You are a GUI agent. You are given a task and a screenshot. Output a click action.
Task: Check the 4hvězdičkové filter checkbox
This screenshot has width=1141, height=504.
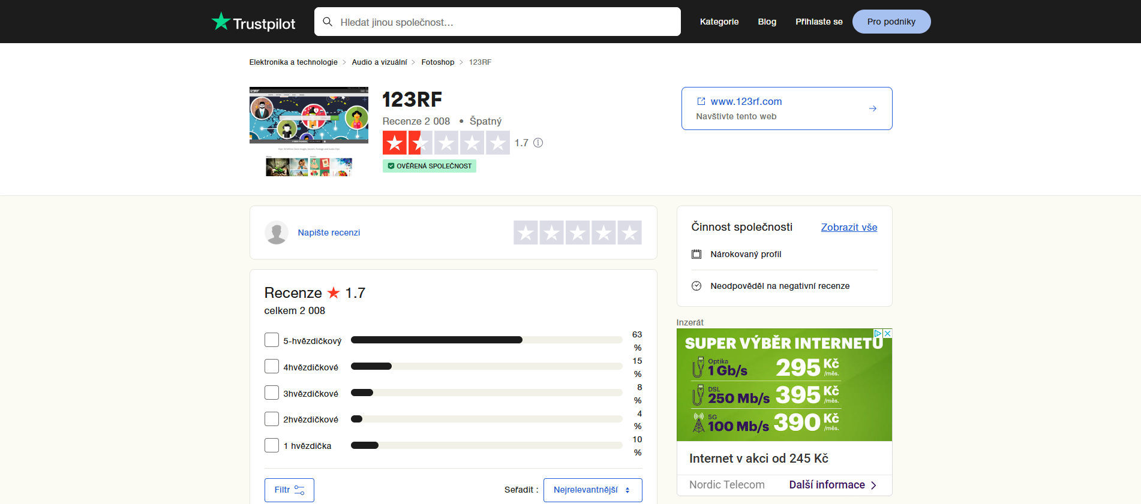(272, 366)
